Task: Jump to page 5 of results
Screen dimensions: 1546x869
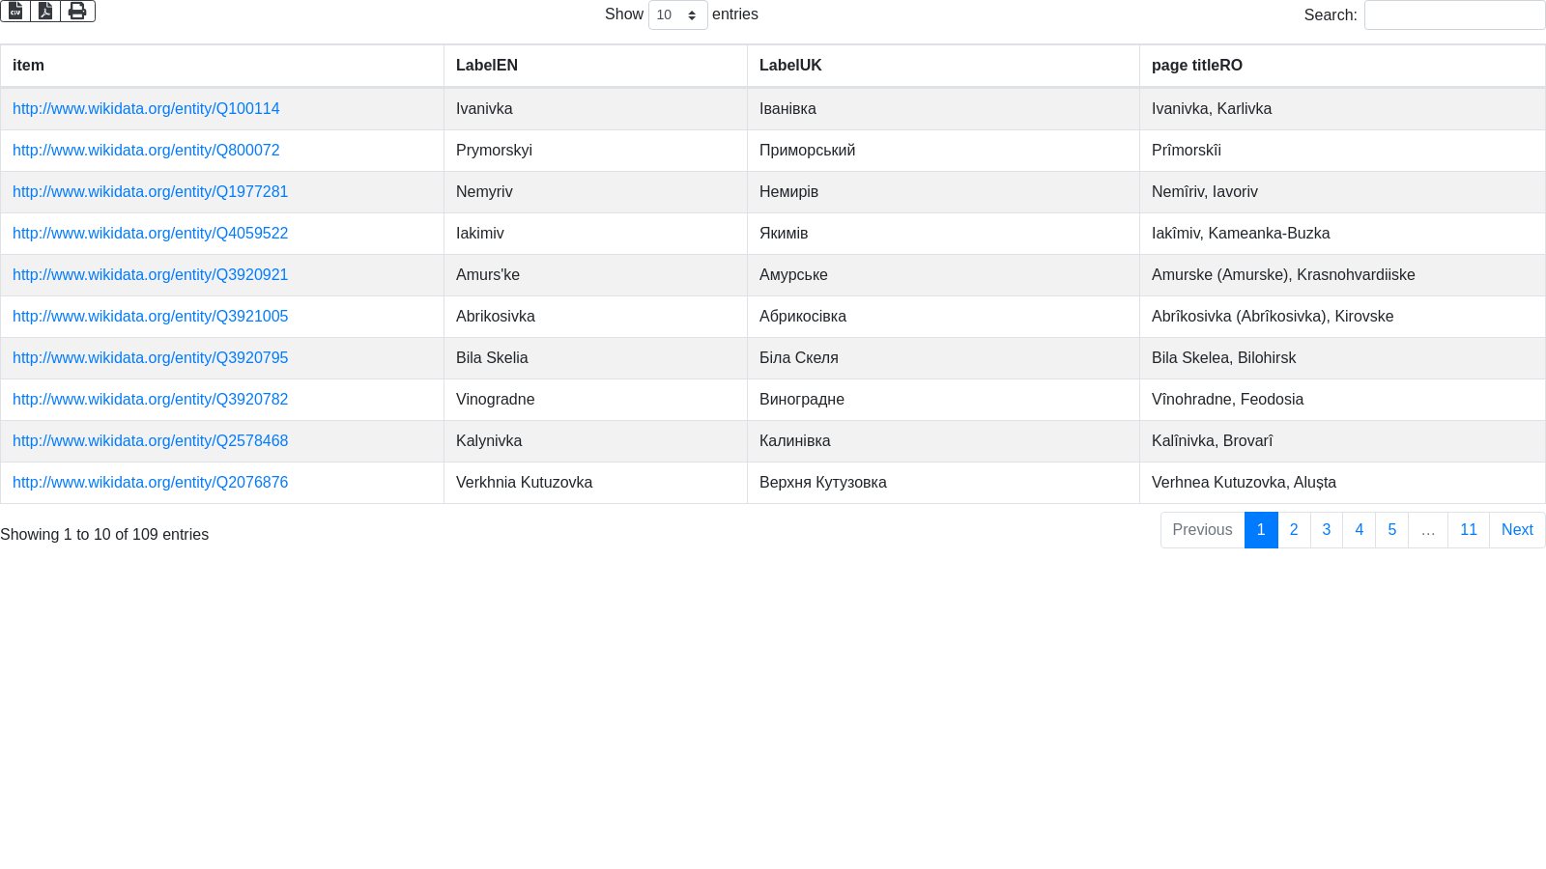Action: click(x=1391, y=530)
